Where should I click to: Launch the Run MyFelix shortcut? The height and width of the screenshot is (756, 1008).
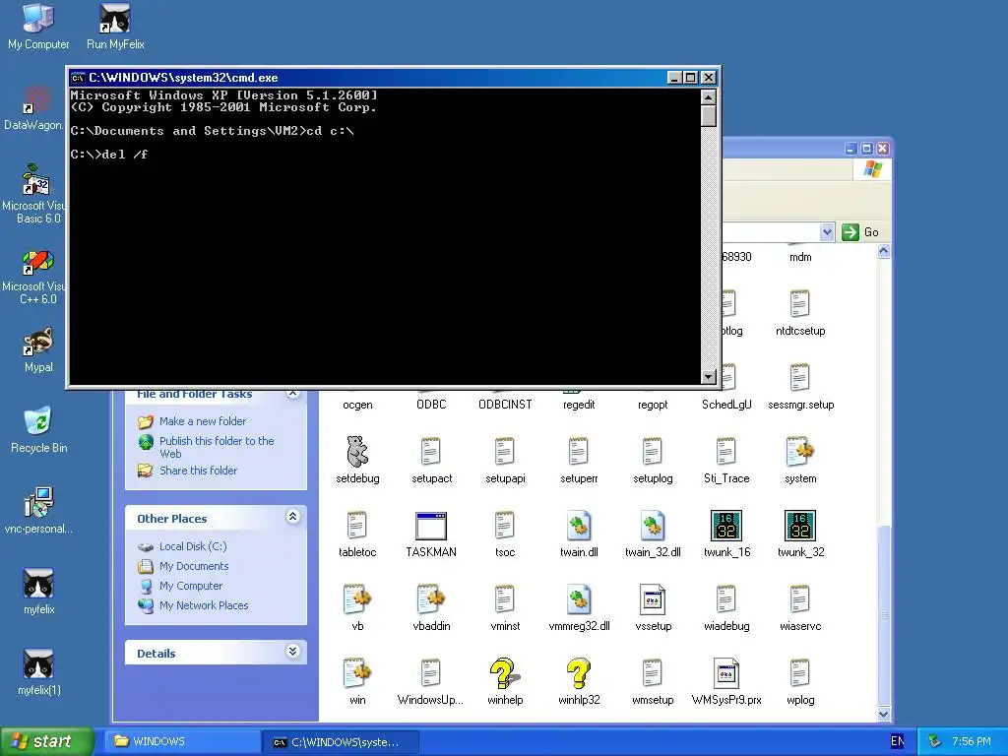(115, 26)
